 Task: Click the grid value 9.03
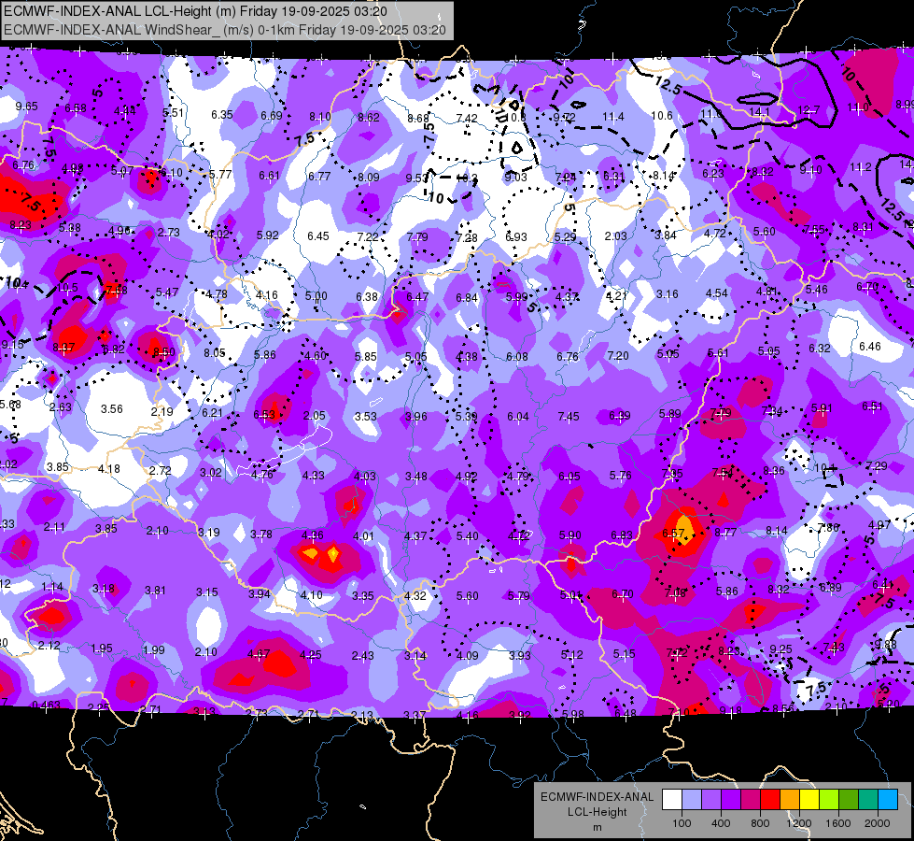(516, 178)
